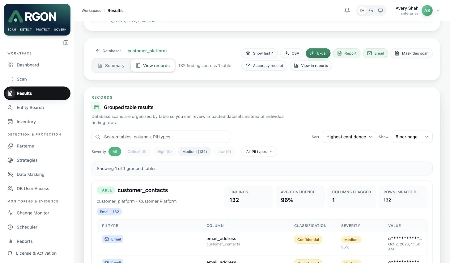Go back to Databases arrow
450x263 pixels.
tap(98, 51)
